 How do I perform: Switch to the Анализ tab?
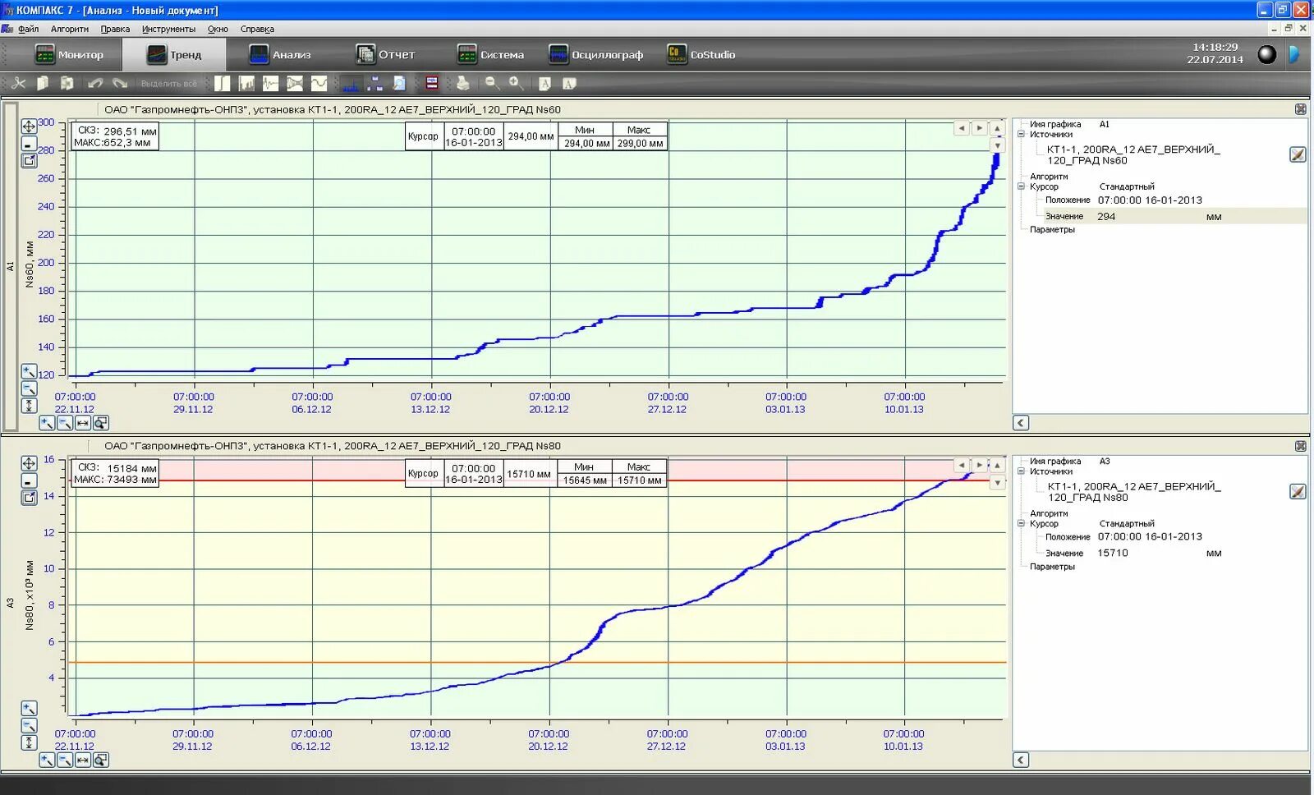(x=281, y=54)
